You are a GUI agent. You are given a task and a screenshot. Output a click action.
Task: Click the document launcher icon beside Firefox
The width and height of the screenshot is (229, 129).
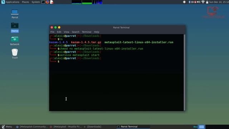coord(52,2)
